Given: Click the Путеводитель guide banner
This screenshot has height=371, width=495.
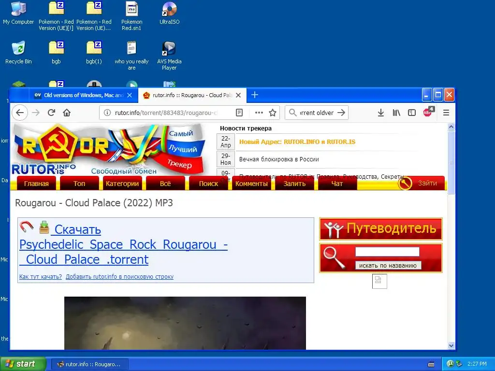Looking at the screenshot, I should point(381,228).
